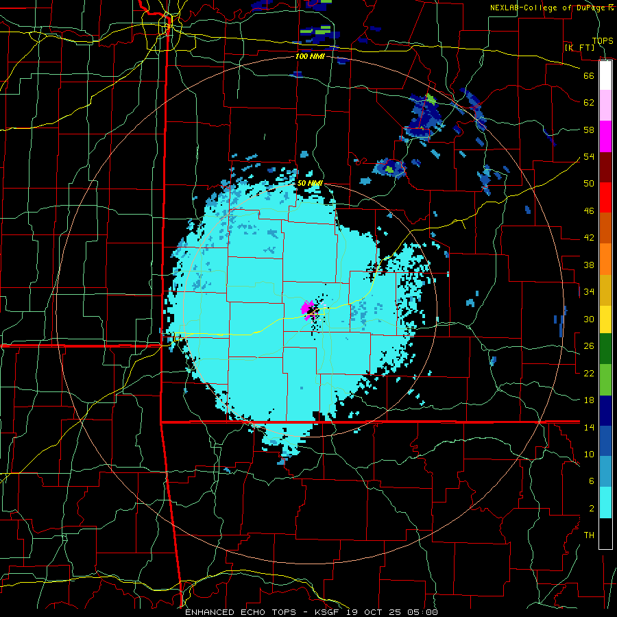Select the bright red legend swatch

pyautogui.click(x=605, y=197)
